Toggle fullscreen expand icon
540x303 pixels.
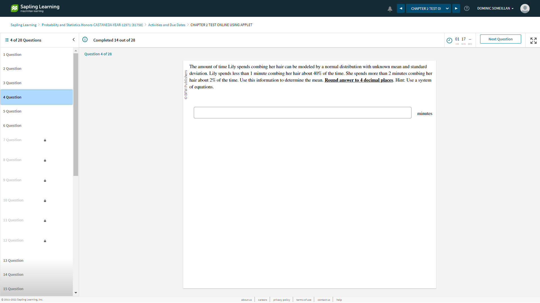533,41
